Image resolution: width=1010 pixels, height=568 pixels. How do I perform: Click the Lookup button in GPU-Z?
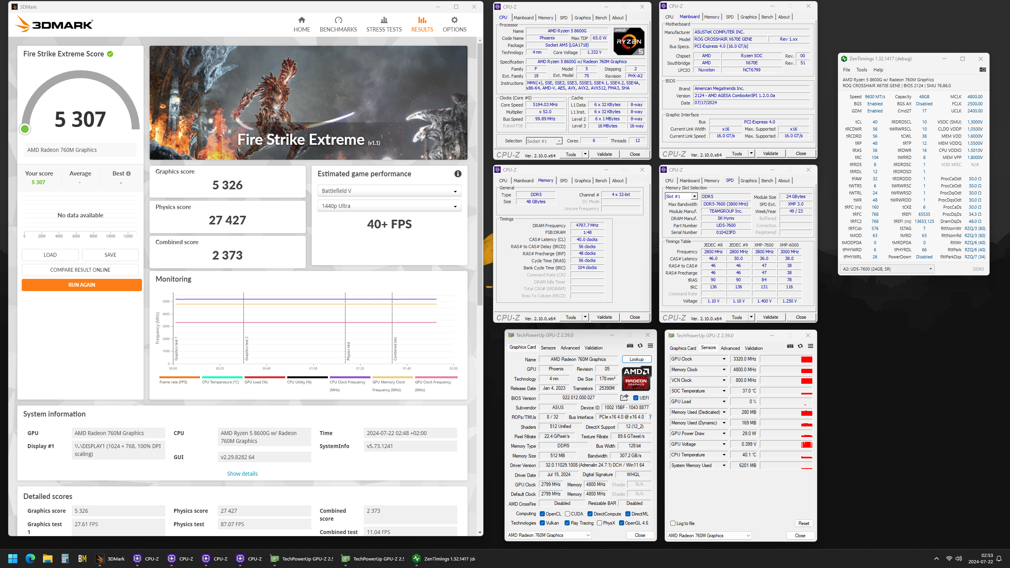click(636, 359)
